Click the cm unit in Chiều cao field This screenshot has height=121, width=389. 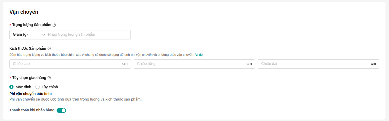click(125, 64)
